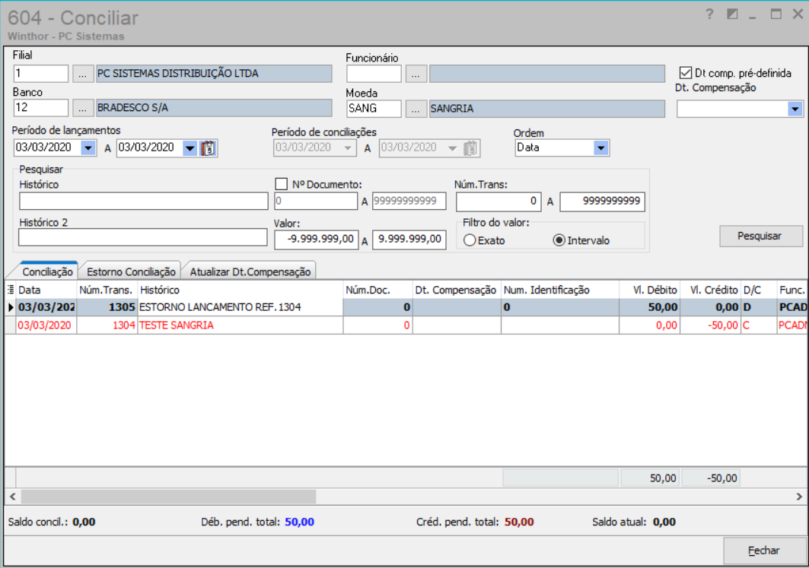Open Funcionário lookup ellipsis button
Screen dimensions: 809x568
(416, 75)
